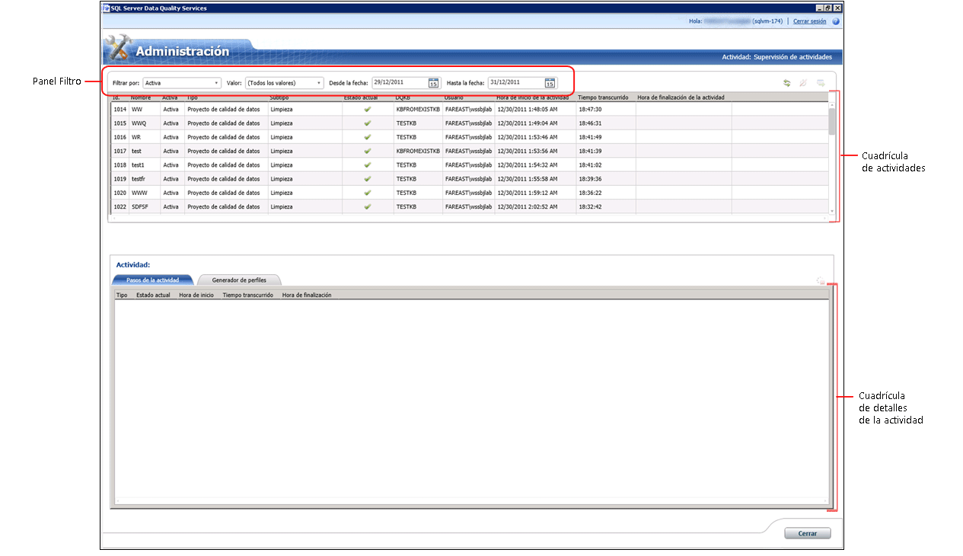Screen dimensions: 963x556
Task: Switch to the Generador de perfiles tab
Action: point(239,280)
